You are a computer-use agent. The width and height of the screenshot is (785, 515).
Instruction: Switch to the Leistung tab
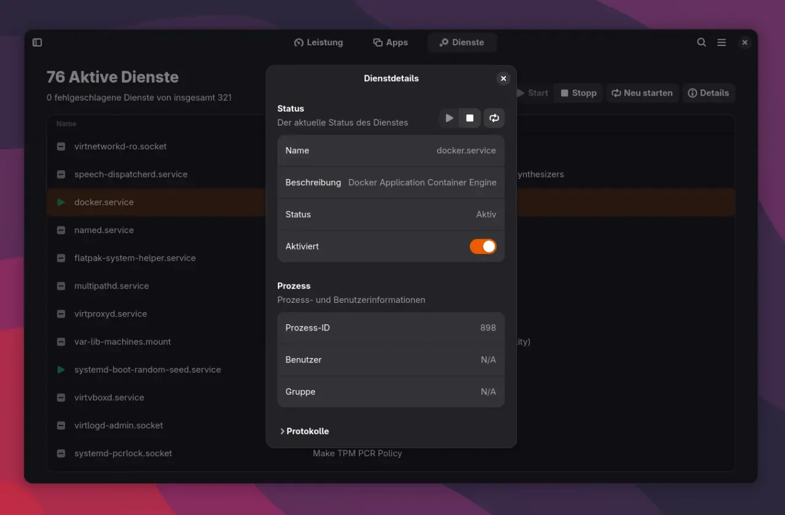[x=318, y=42]
